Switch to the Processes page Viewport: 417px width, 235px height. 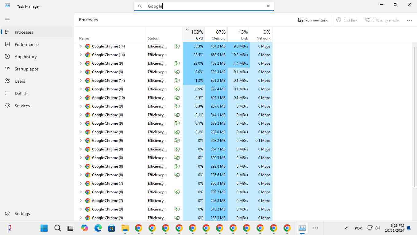(37, 32)
